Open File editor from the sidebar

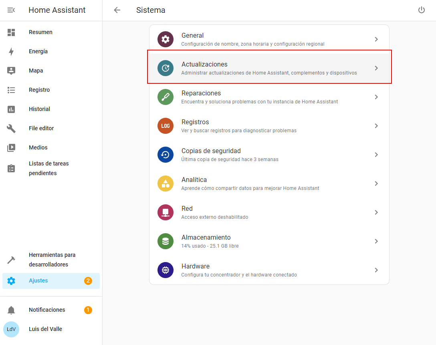41,128
